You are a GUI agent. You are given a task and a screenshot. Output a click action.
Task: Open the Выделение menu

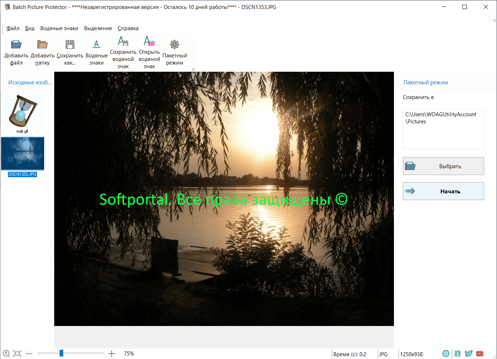pos(98,28)
